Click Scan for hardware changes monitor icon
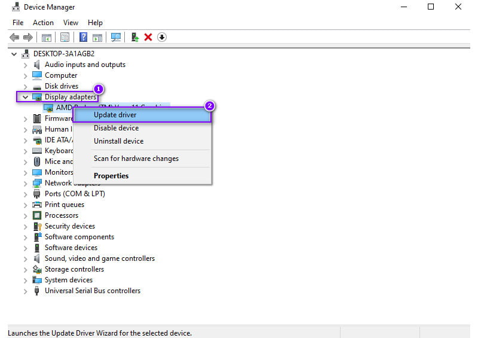This screenshot has width=478, height=338. click(x=116, y=37)
